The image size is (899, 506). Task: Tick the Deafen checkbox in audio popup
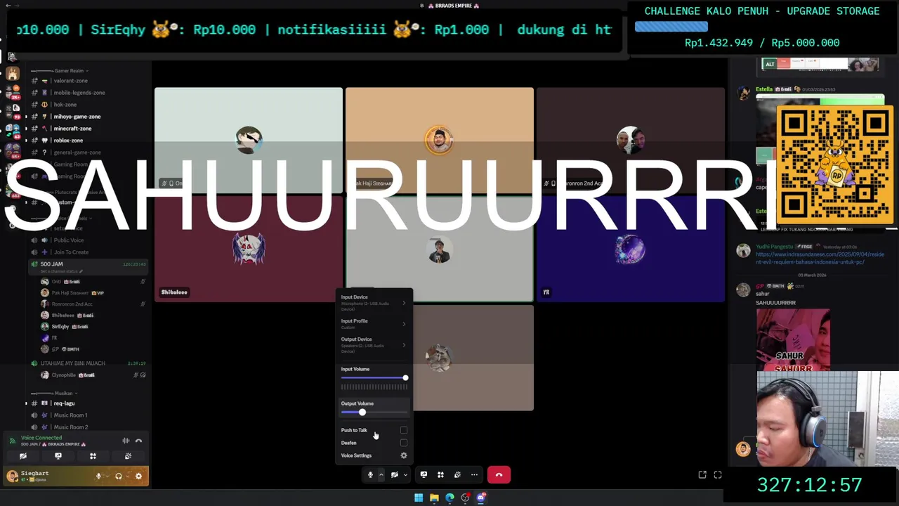coord(404,443)
